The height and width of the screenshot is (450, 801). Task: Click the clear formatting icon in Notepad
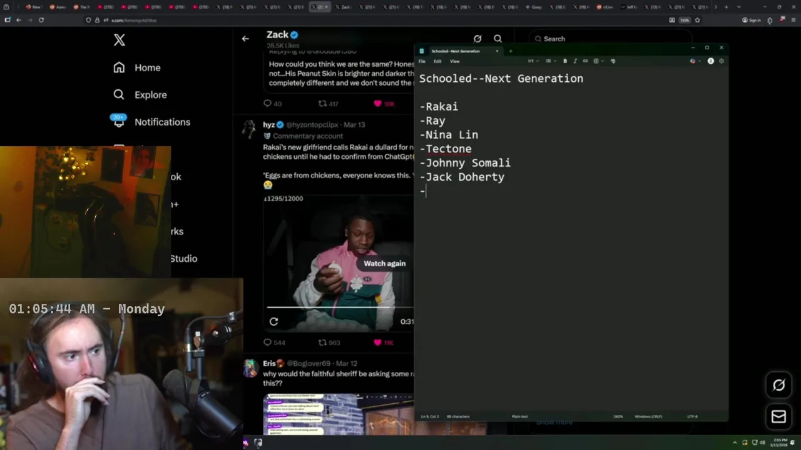pos(613,61)
